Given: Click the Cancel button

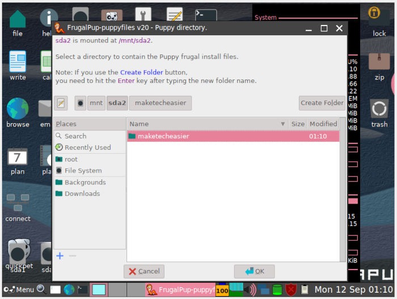Looking at the screenshot, I should pos(144,271).
